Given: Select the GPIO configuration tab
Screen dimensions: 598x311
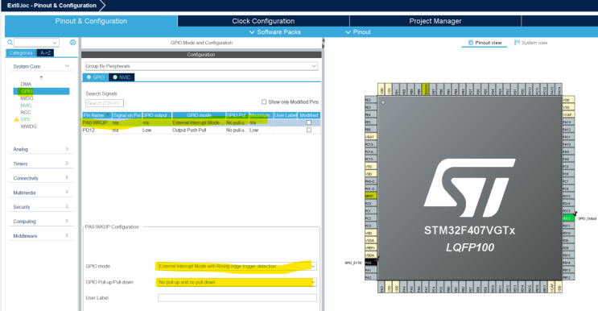Looking at the screenshot, I should click(95, 77).
